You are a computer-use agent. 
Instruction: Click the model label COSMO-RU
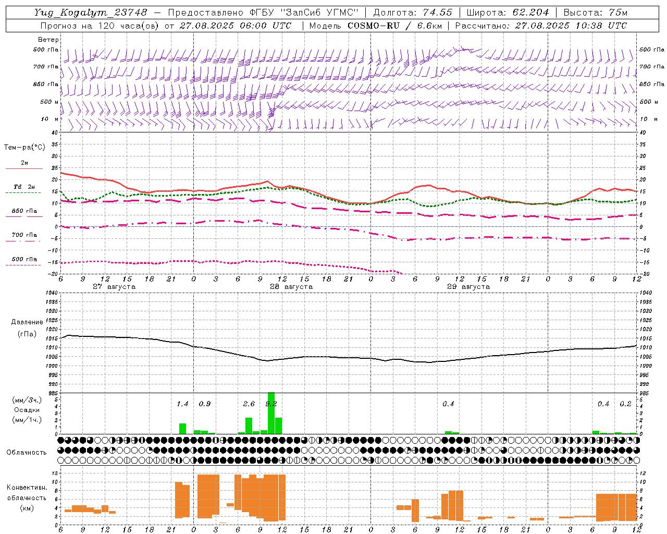pos(374,26)
